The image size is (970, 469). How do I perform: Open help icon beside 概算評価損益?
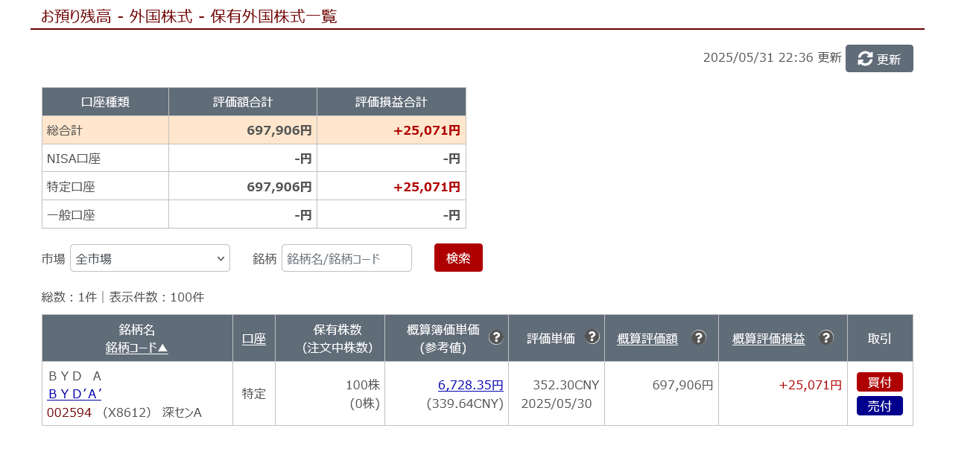826,337
